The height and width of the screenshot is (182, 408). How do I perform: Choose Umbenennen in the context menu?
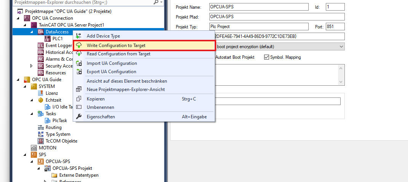(144, 107)
